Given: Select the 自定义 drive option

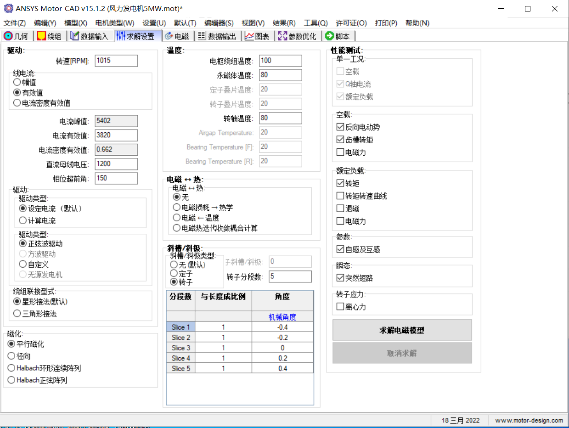Looking at the screenshot, I should pyautogui.click(x=23, y=264).
